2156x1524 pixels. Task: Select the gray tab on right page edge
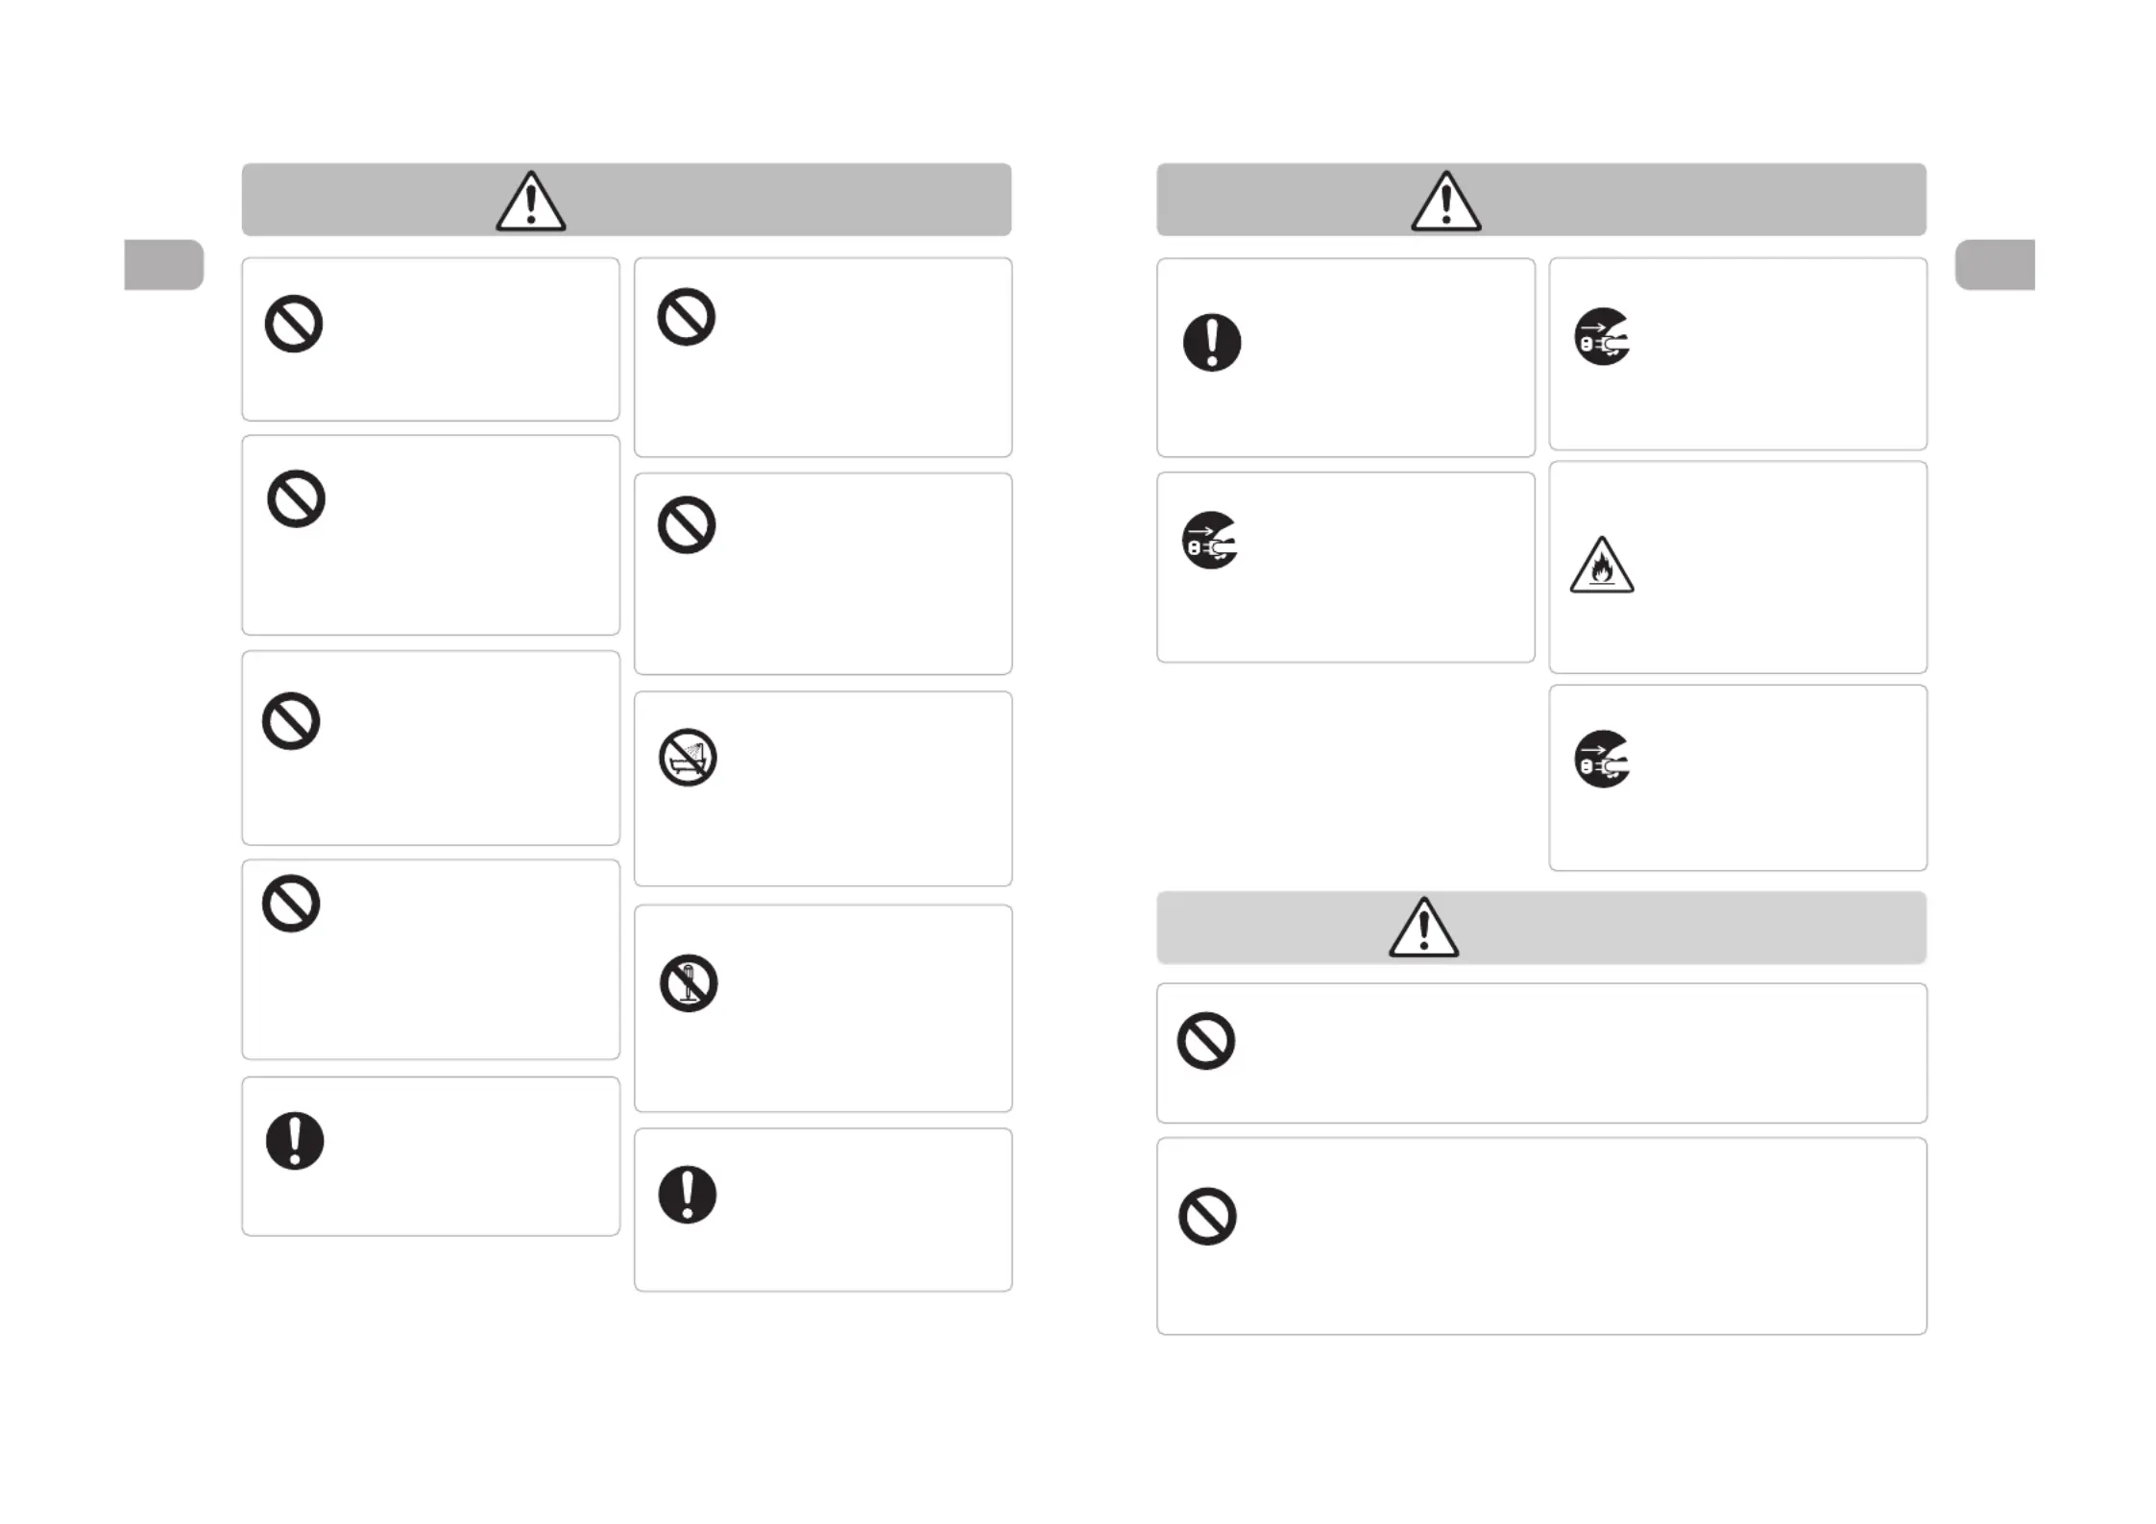click(1995, 264)
